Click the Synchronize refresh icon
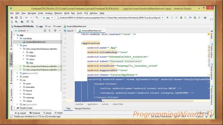The width and height of the screenshot is (223, 125). coord(21,18)
